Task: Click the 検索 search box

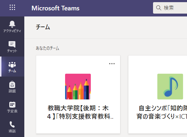Action: tap(170, 8)
